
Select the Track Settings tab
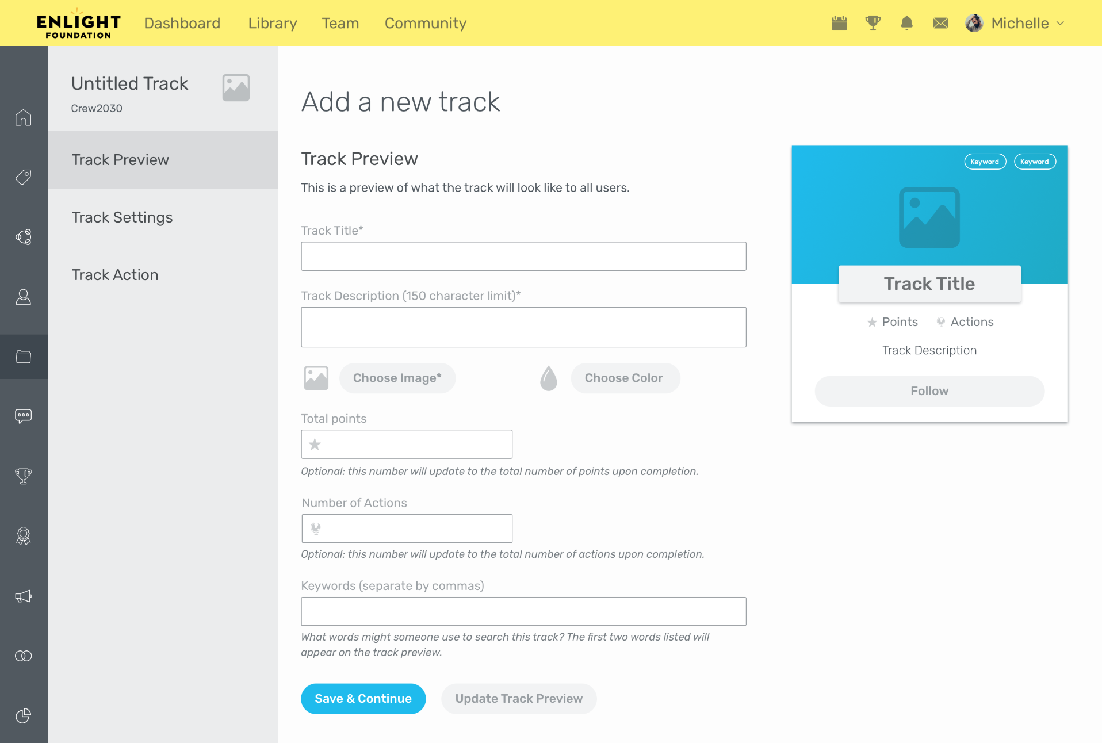tap(163, 217)
